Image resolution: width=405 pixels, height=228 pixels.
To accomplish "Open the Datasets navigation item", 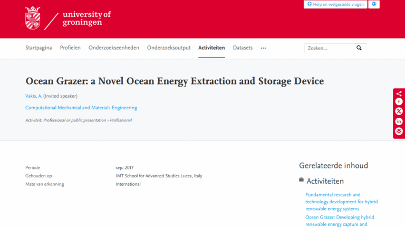I will pyautogui.click(x=243, y=48).
